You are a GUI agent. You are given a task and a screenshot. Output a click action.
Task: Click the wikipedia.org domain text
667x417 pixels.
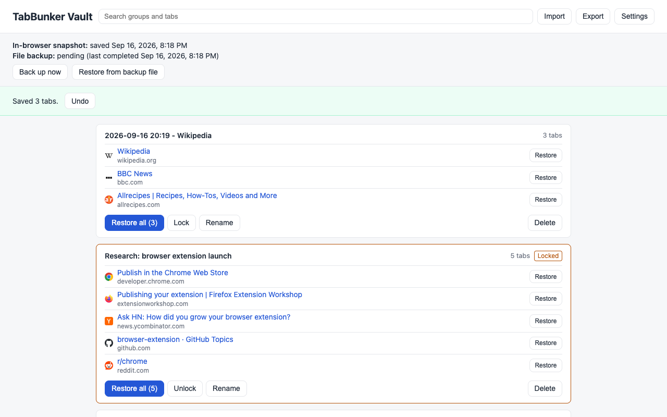pyautogui.click(x=137, y=161)
